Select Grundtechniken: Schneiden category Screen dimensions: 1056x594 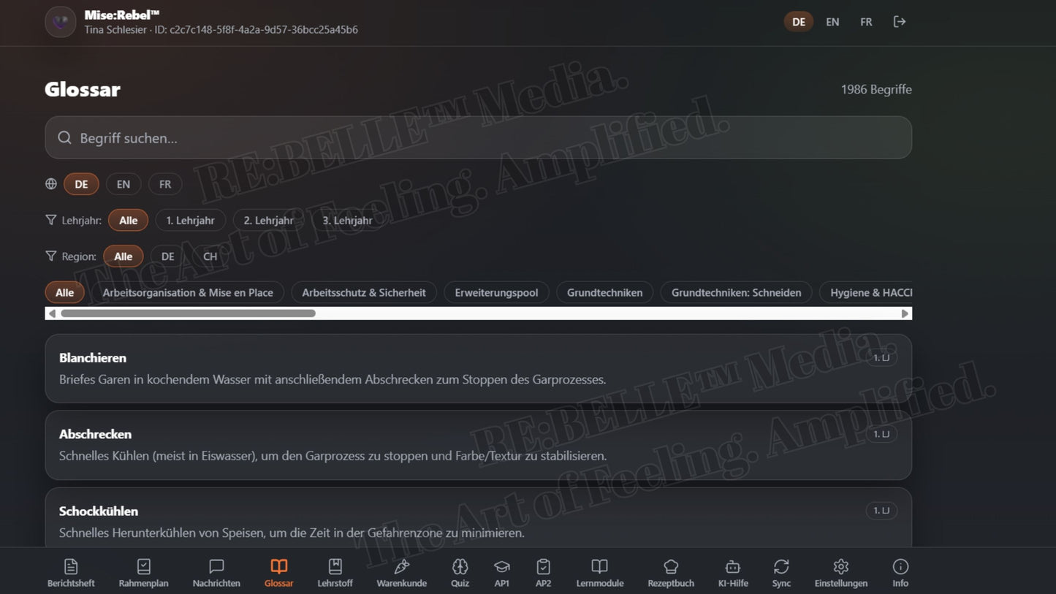737,292
